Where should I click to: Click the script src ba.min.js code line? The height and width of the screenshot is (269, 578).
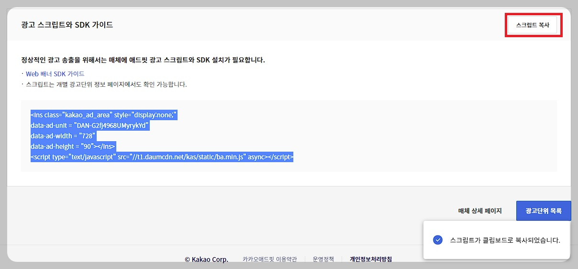click(162, 157)
